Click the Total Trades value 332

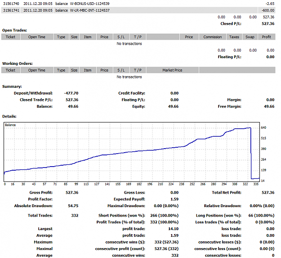75,216
